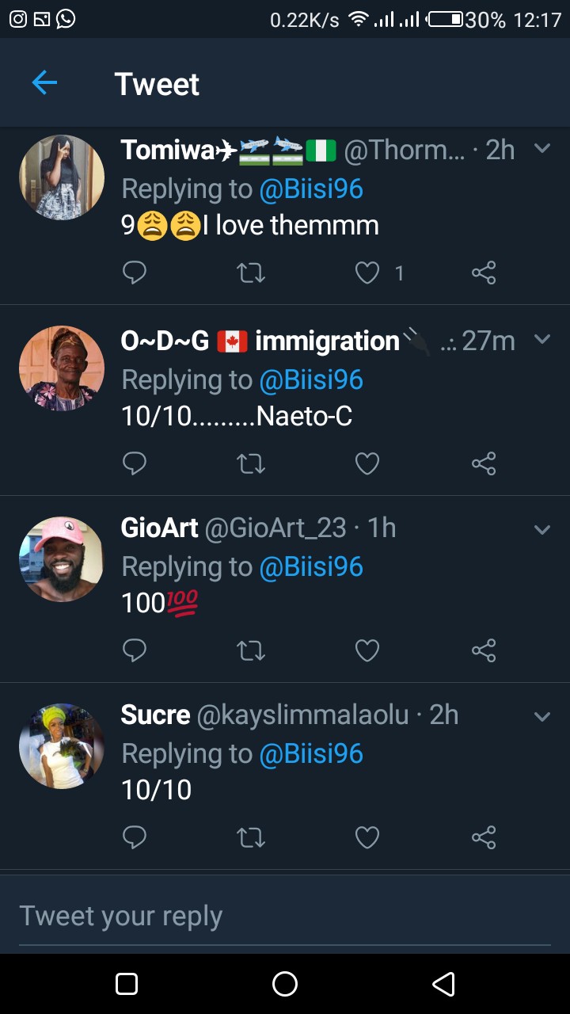Screen dimensions: 570x1014
Task: Share Sucre's "10/10" tweet
Action: (484, 837)
